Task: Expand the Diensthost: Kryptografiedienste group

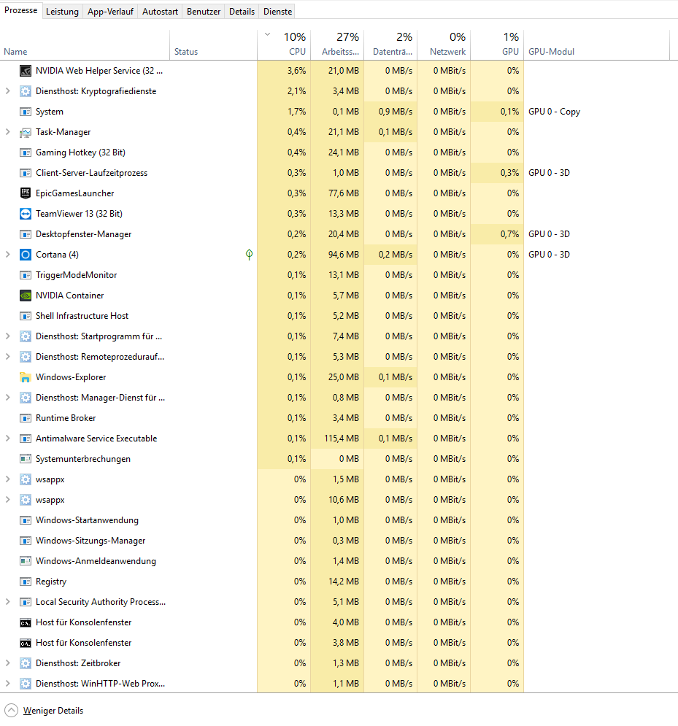Action: tap(7, 91)
